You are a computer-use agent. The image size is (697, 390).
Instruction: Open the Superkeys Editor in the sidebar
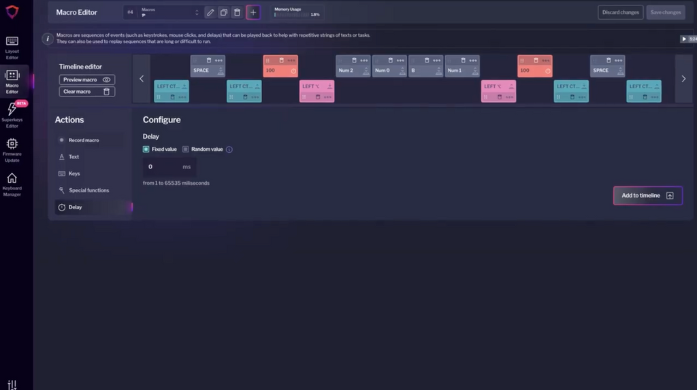[x=12, y=114]
